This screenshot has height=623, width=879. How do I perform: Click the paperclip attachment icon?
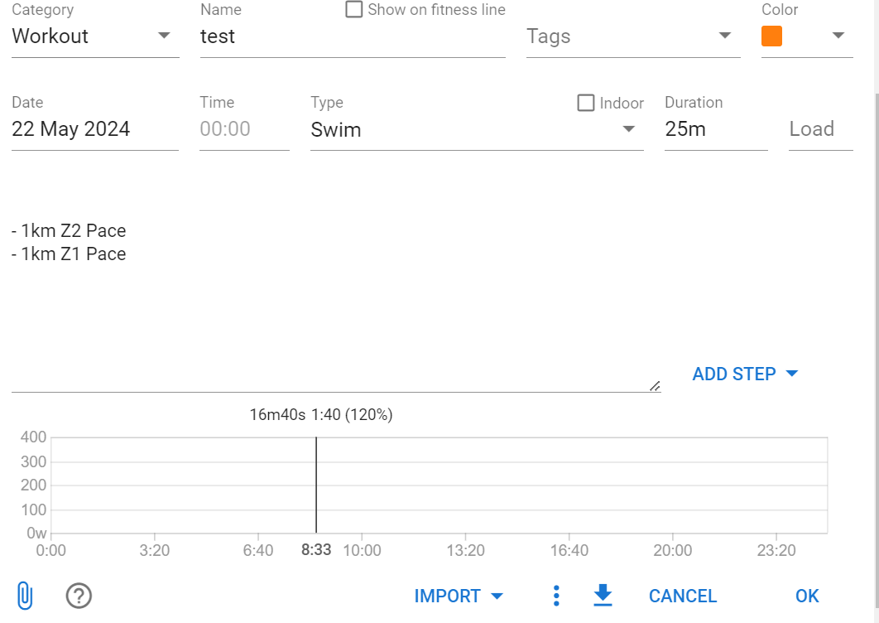coord(25,596)
